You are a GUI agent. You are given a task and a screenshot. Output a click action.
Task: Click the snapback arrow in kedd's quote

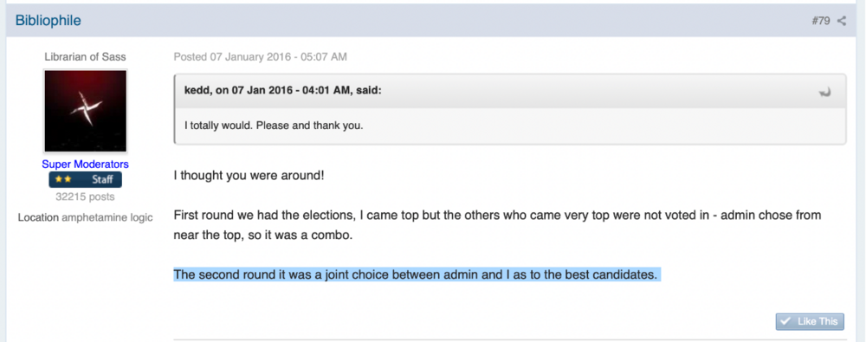(x=824, y=93)
